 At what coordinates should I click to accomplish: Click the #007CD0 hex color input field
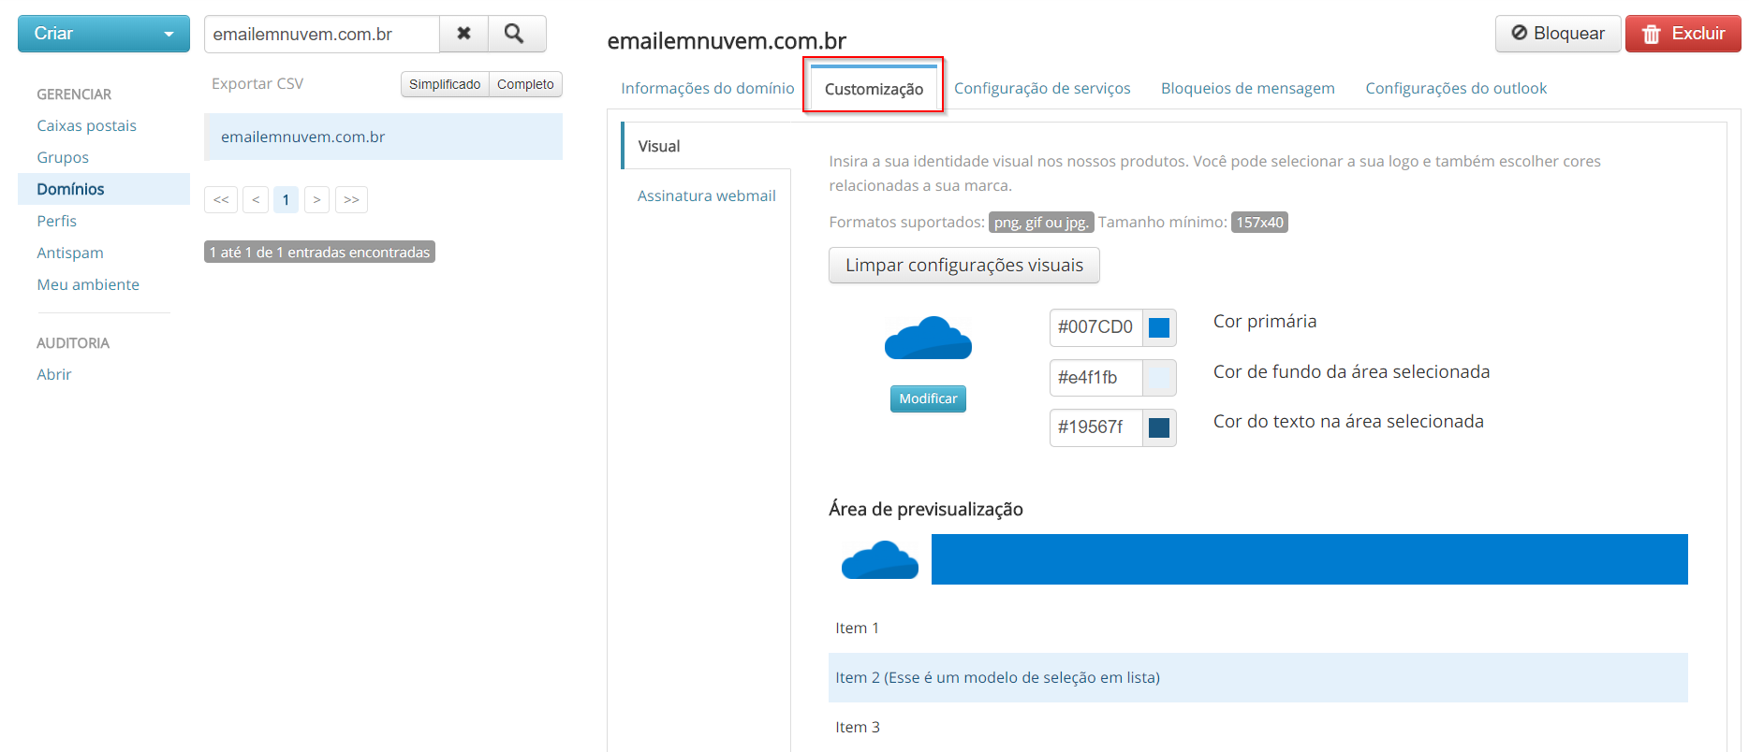coord(1095,327)
